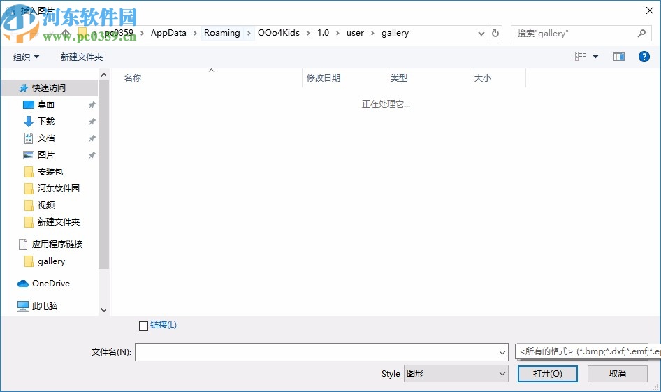Click the Quick access star icon

point(24,88)
